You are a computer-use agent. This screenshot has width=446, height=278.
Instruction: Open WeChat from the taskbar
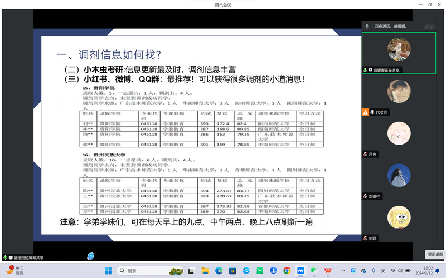(x=314, y=270)
